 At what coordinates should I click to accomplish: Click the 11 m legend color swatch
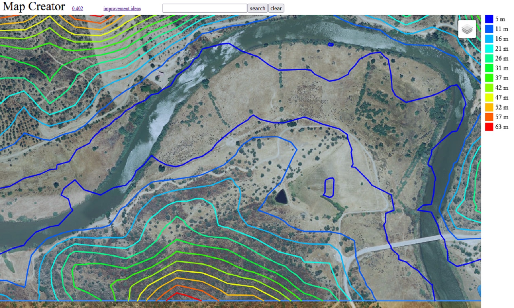pos(489,29)
